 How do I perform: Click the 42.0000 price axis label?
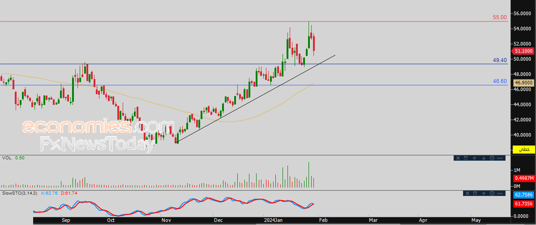[x=523, y=120]
